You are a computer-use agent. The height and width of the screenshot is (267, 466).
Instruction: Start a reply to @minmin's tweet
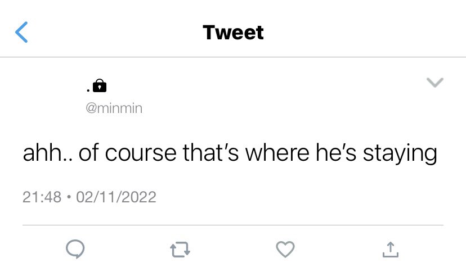pyautogui.click(x=75, y=249)
